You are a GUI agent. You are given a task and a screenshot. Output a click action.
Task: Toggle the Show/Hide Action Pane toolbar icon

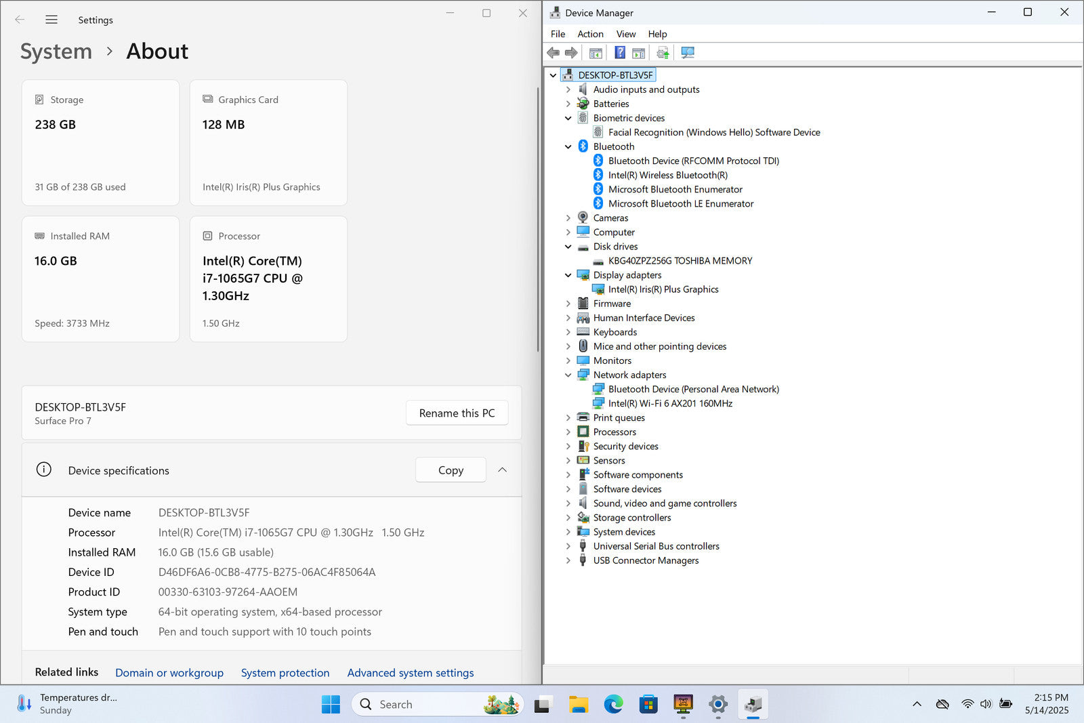pyautogui.click(x=638, y=53)
